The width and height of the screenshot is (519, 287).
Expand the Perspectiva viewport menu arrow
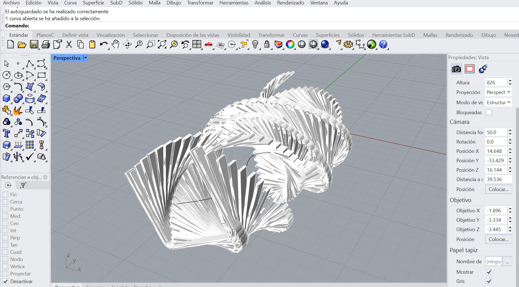point(86,58)
